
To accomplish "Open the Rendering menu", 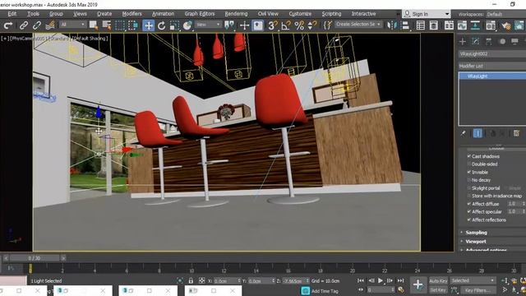I will pyautogui.click(x=236, y=14).
